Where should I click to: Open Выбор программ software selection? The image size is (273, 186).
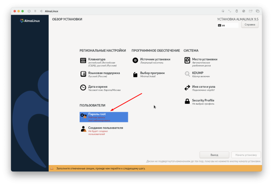click(148, 74)
